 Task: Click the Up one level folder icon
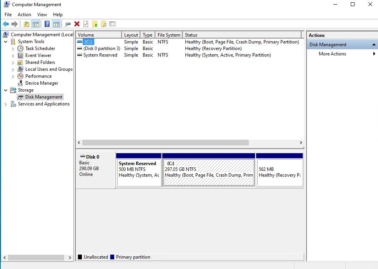[x=26, y=24]
